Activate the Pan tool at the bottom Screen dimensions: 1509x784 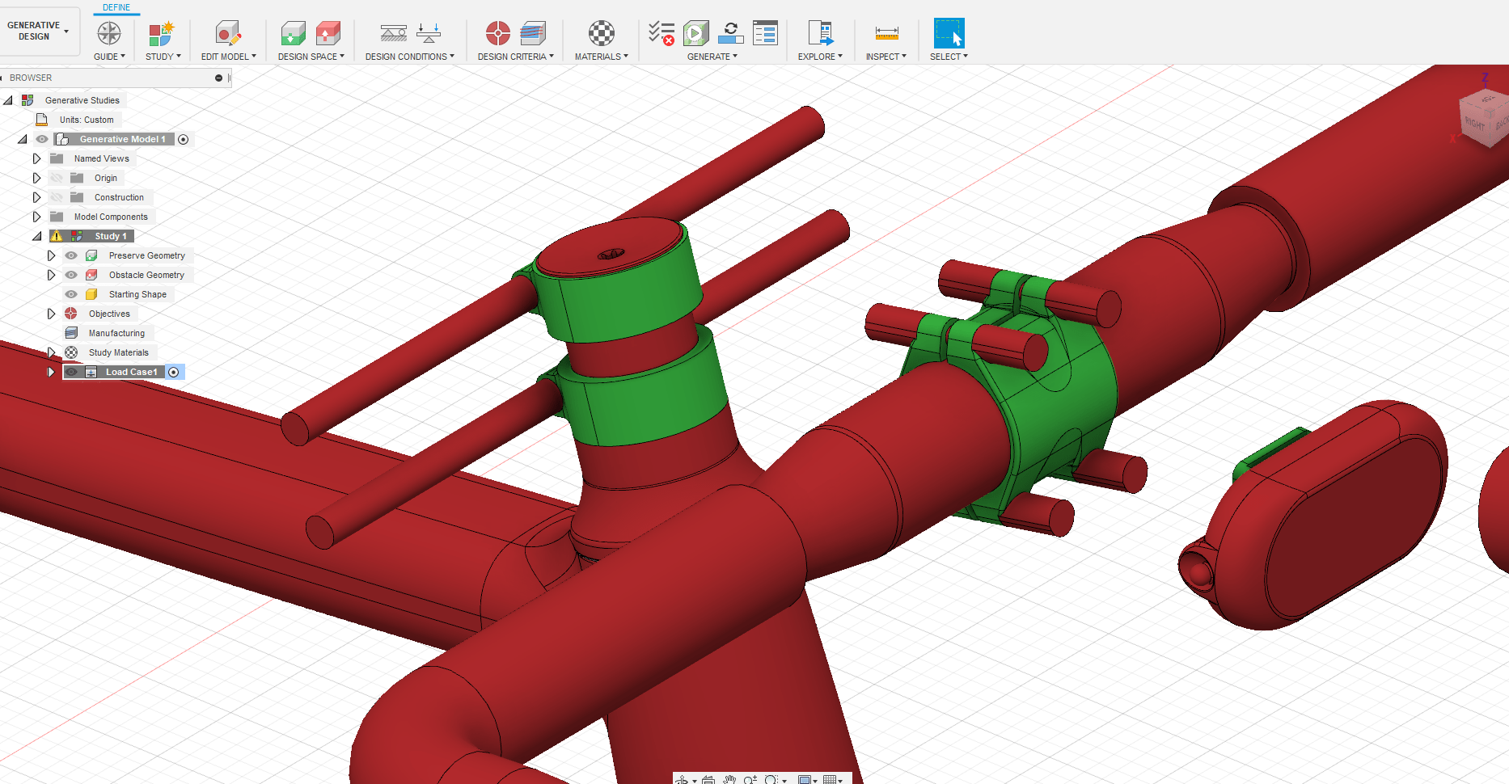[729, 778]
